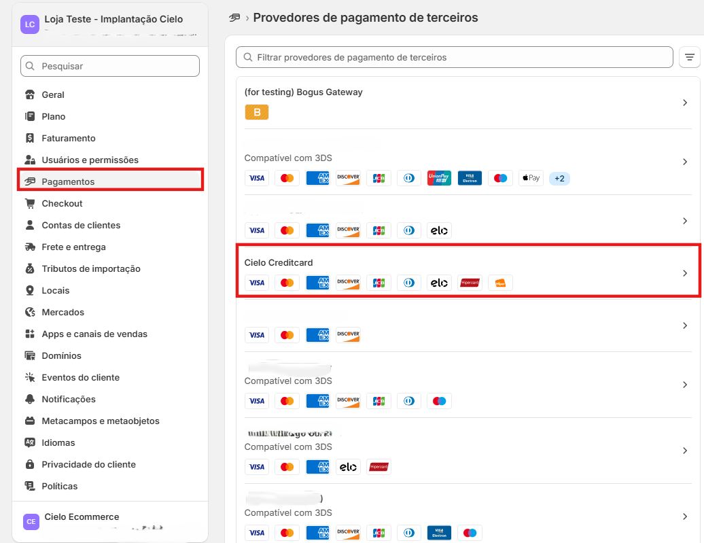Click the Domínios icon
This screenshot has width=704, height=543.
[x=30, y=355]
